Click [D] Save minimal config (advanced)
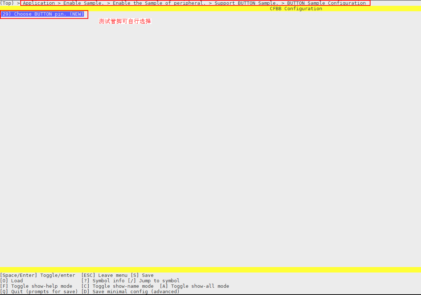421x295 pixels. 130,292
